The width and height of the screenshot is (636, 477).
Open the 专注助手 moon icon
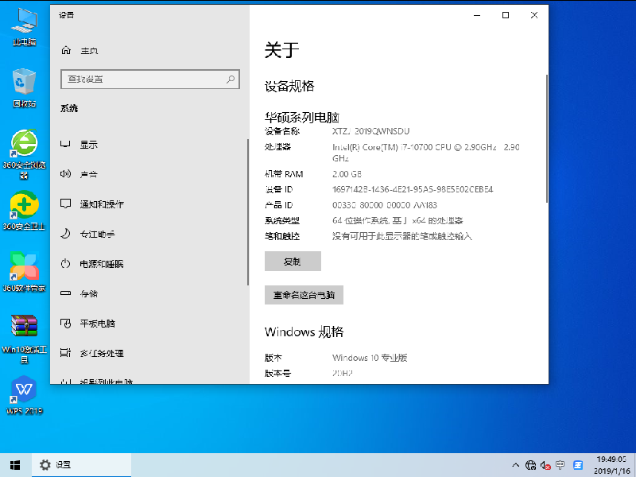[65, 234]
